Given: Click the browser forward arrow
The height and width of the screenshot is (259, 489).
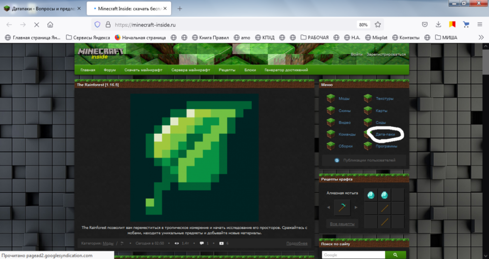Looking at the screenshot, I should [23, 24].
